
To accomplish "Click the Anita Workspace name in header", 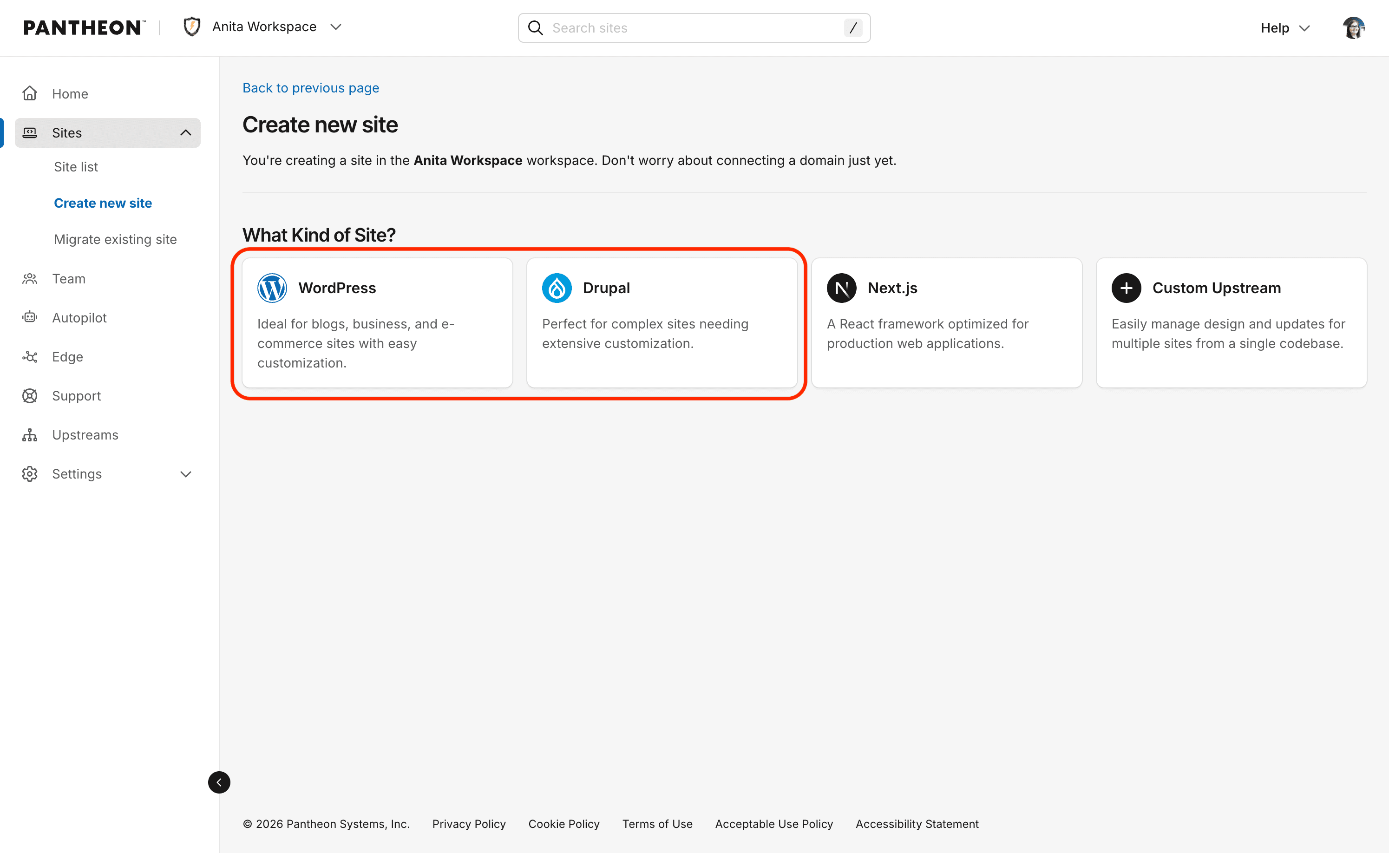I will (x=264, y=27).
